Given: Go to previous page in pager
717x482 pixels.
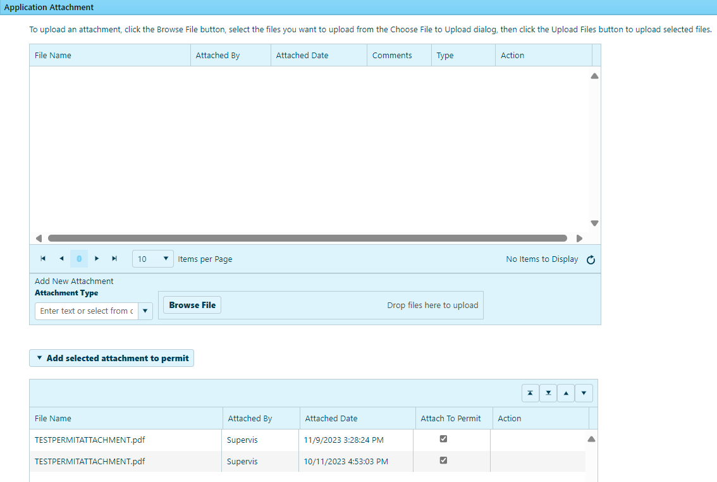Looking at the screenshot, I should click(61, 259).
